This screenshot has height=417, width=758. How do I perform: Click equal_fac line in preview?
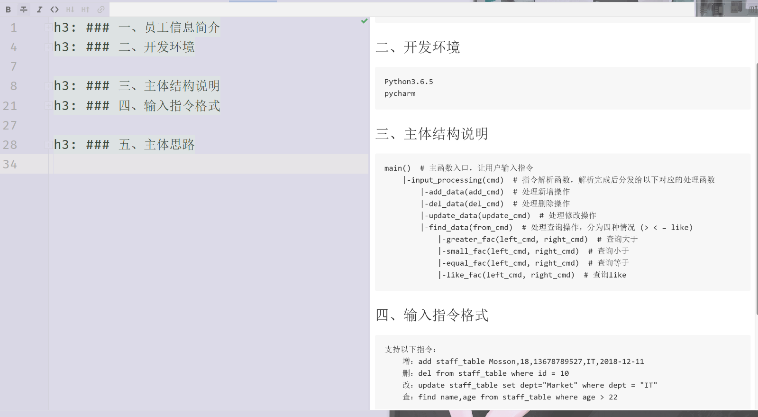(534, 263)
